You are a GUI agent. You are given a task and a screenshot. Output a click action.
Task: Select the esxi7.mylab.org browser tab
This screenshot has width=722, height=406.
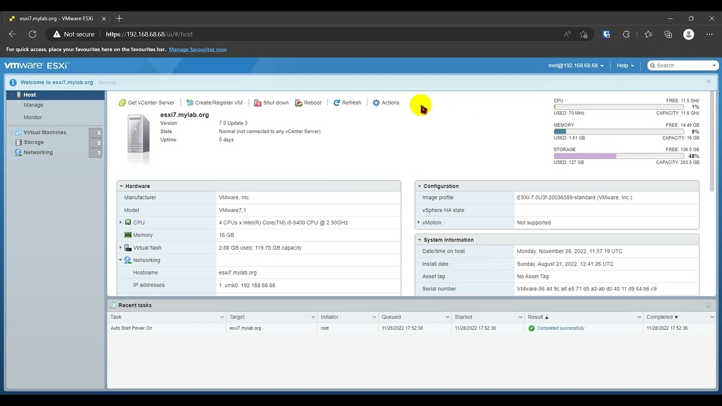pos(56,19)
